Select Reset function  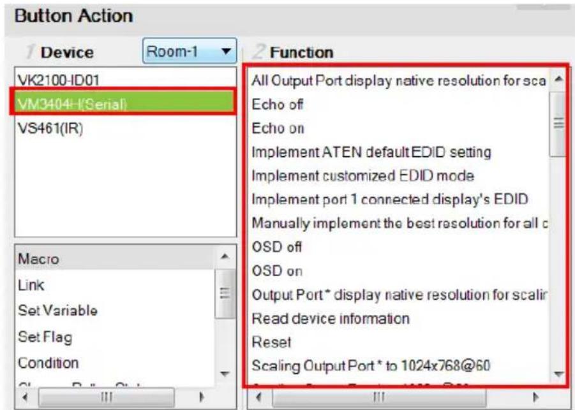pos(399,342)
